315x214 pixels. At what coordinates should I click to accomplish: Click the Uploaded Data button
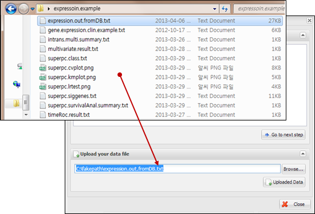tap(284, 182)
